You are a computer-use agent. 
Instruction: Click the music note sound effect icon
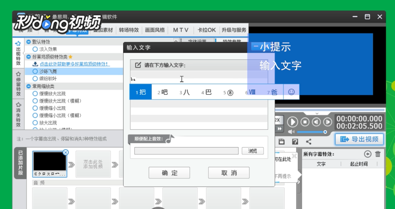pos(170,139)
